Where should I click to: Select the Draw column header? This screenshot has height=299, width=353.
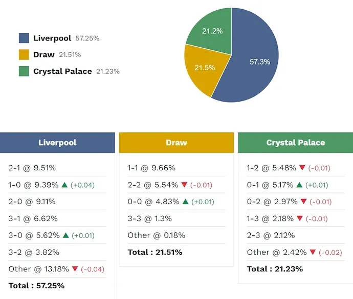(176, 143)
